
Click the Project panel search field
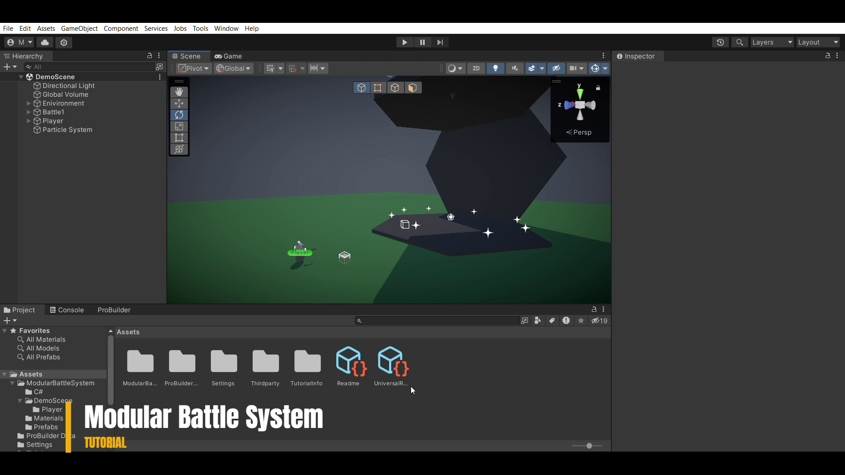tap(437, 321)
